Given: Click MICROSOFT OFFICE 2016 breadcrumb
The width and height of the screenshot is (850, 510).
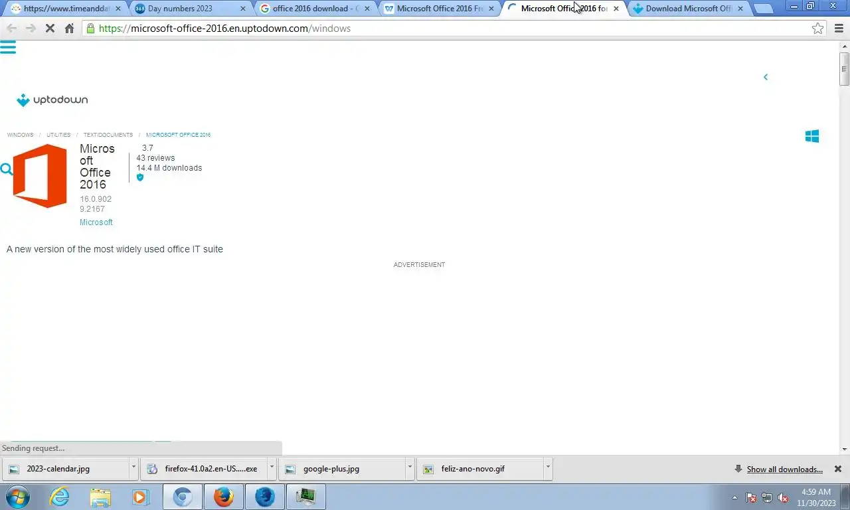Looking at the screenshot, I should (178, 135).
